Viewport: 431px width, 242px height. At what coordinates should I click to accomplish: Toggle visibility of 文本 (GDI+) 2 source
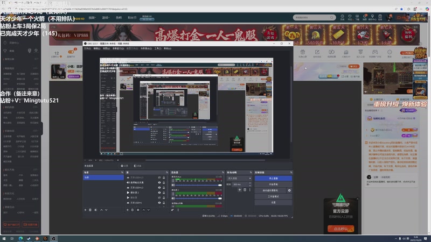pyautogui.click(x=159, y=188)
